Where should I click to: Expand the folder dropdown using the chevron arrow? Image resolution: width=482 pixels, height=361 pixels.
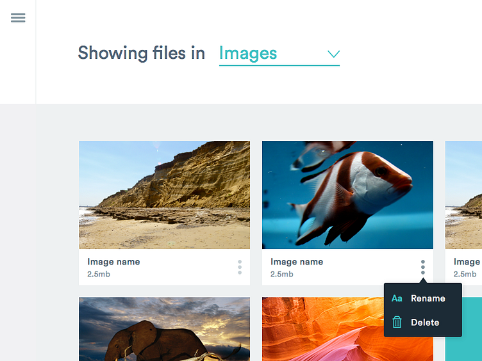click(x=333, y=54)
